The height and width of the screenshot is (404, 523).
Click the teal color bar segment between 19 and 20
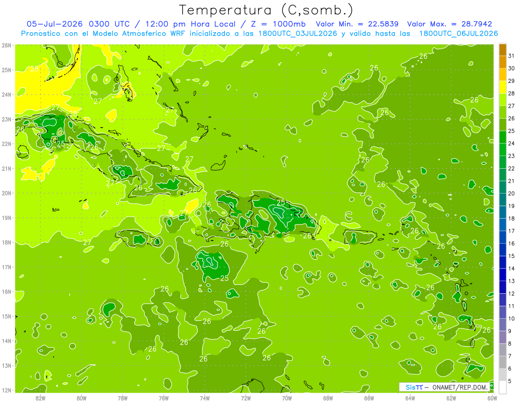503,199
